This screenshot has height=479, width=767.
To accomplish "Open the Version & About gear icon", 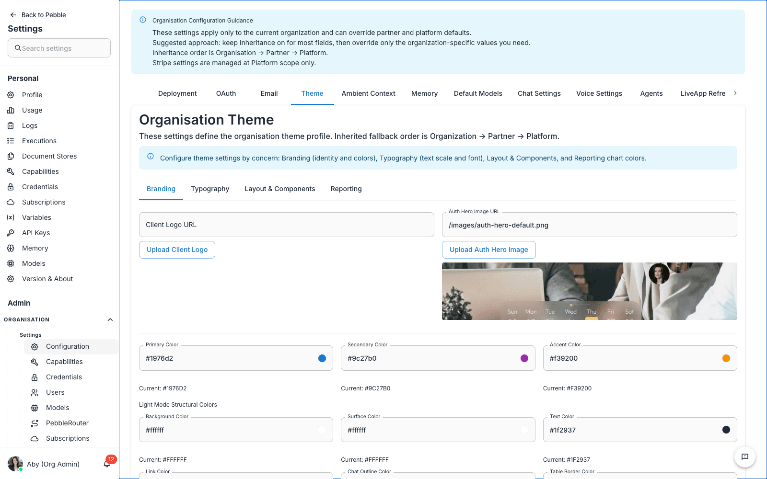I will 11,279.
